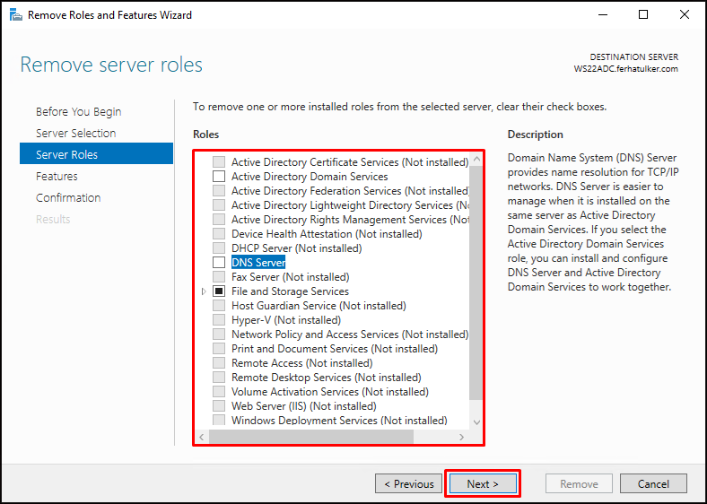Minimize the wizard window
The height and width of the screenshot is (504, 707).
pyautogui.click(x=603, y=14)
